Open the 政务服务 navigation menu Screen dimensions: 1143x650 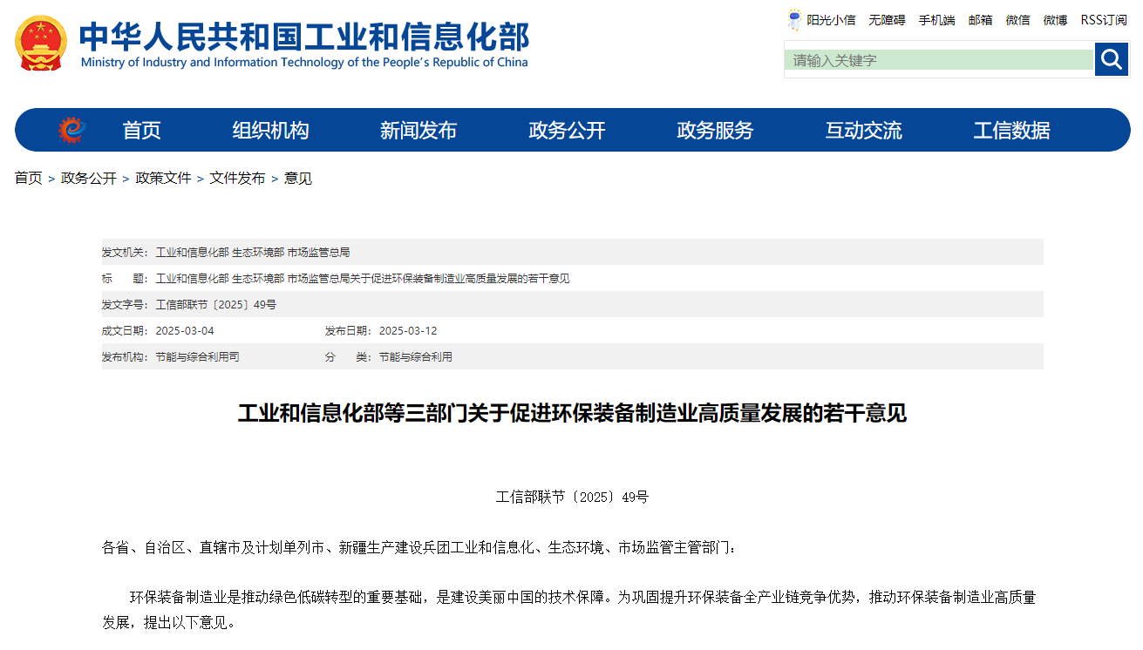[715, 131]
